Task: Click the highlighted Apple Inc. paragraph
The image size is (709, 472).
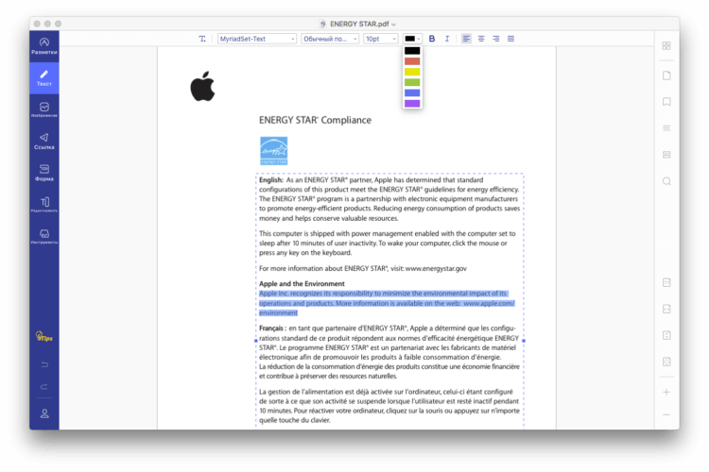Action: tap(386, 303)
